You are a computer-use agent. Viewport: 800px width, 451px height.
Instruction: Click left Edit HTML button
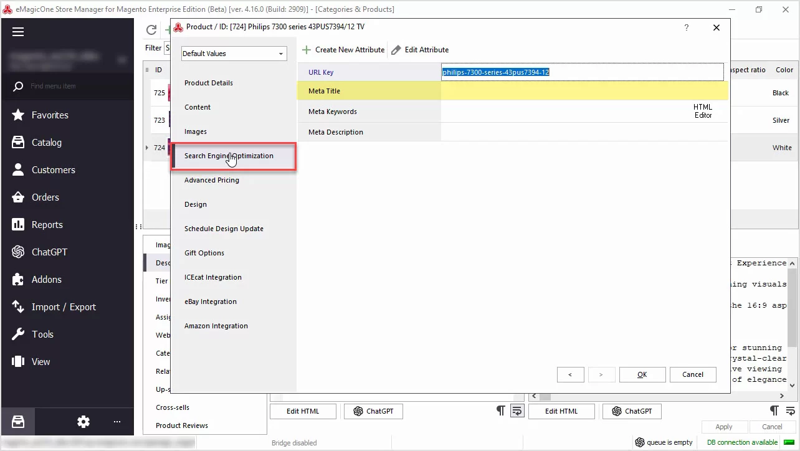coord(303,411)
